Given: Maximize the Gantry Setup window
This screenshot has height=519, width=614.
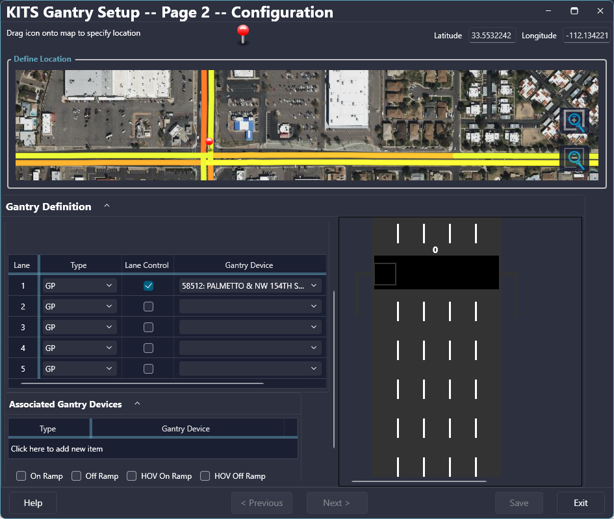Looking at the screenshot, I should tap(574, 11).
